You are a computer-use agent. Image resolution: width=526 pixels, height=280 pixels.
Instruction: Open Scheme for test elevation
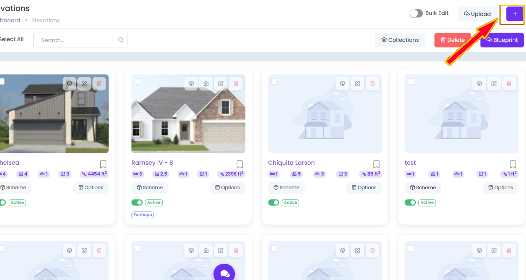pos(423,188)
